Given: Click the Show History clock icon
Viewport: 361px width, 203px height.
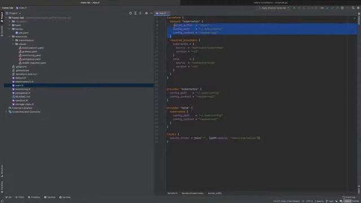Looking at the screenshot, I should (x=342, y=8).
